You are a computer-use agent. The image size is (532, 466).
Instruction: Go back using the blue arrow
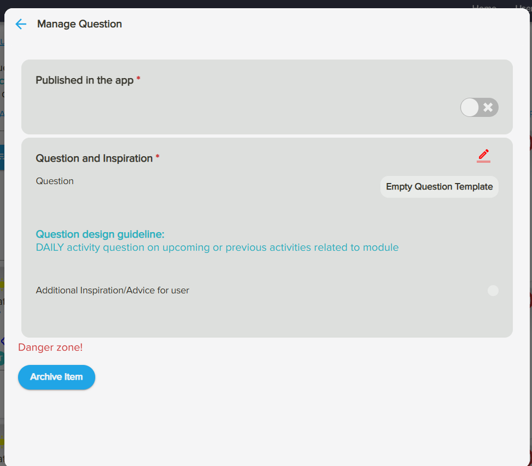[x=21, y=24]
